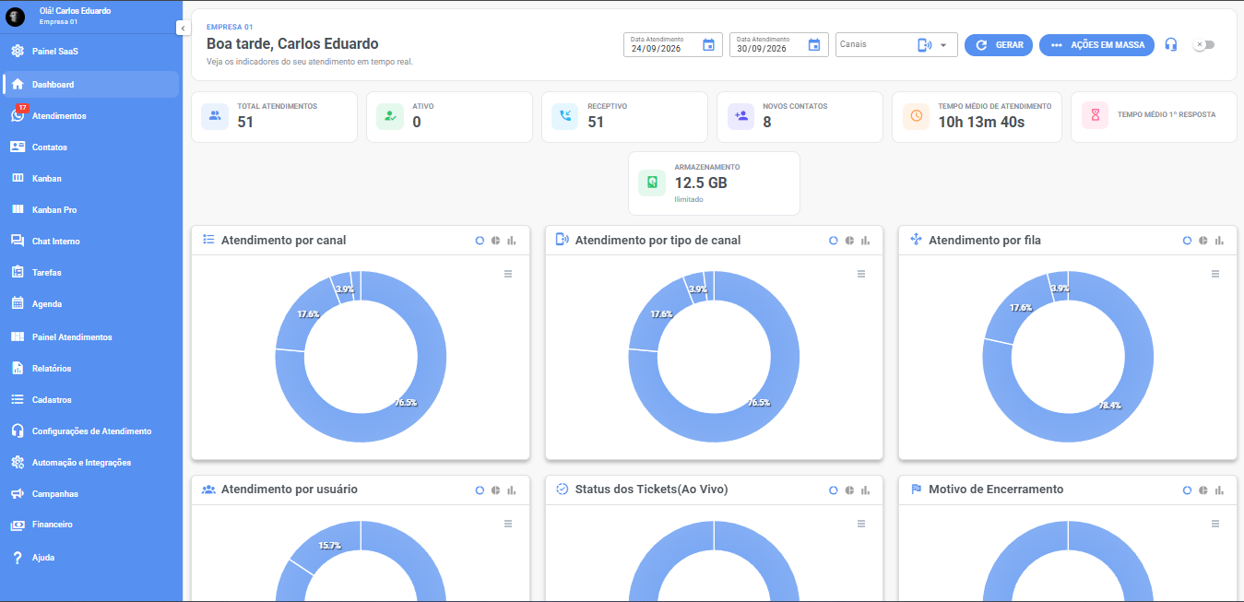Click the GERAR button
This screenshot has height=602, width=1244.
[x=999, y=44]
